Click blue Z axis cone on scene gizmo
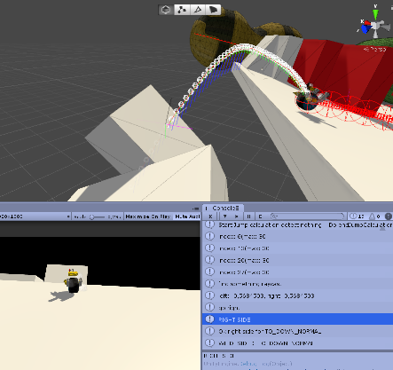 [366, 28]
